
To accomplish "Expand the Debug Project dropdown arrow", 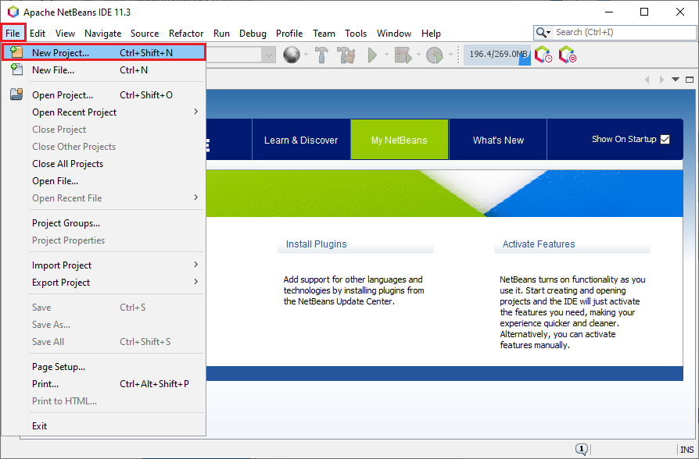I will click(418, 55).
